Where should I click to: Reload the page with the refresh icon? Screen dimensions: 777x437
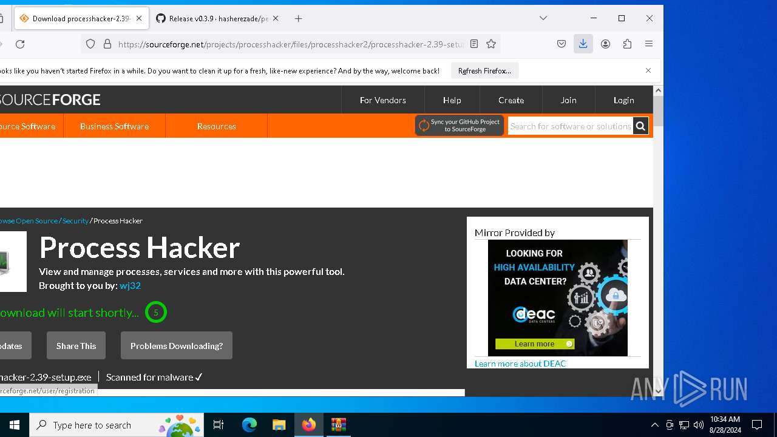point(20,44)
